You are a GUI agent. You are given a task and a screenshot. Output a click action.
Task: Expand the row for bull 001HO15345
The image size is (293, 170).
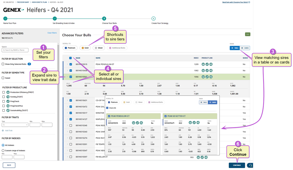pyautogui.click(x=67, y=125)
